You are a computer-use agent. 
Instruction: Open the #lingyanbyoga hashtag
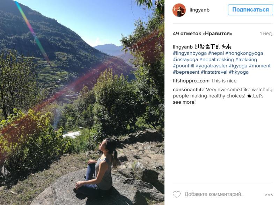pyautogui.click(x=190, y=53)
